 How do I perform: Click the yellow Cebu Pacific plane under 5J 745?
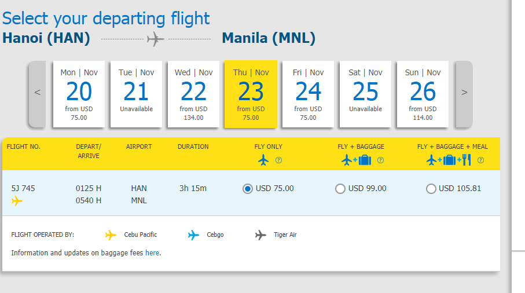pos(17,201)
